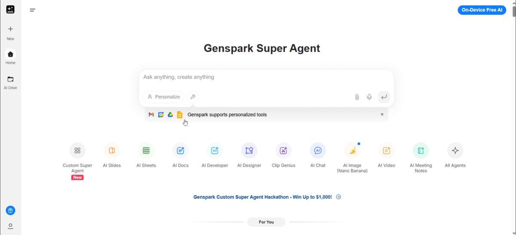Viewport: 516px width, 235px height.
Task: Click the Personalize button
Action: [x=163, y=97]
